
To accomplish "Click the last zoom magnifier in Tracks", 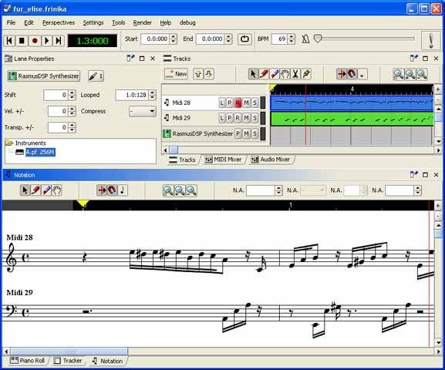I will 422,74.
